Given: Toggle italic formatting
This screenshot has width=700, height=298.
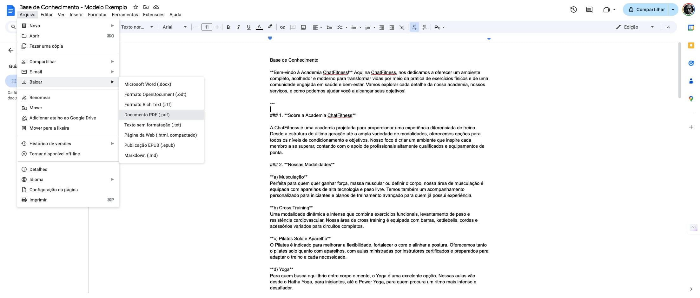Looking at the screenshot, I should tap(238, 27).
